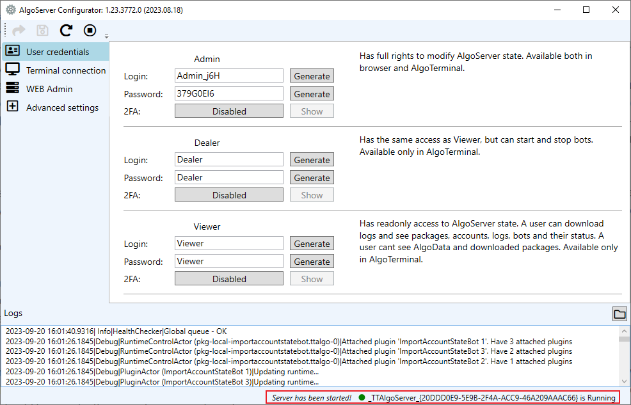Click the Admin login field Admin_j6H
This screenshot has width=631, height=405.
(x=229, y=75)
